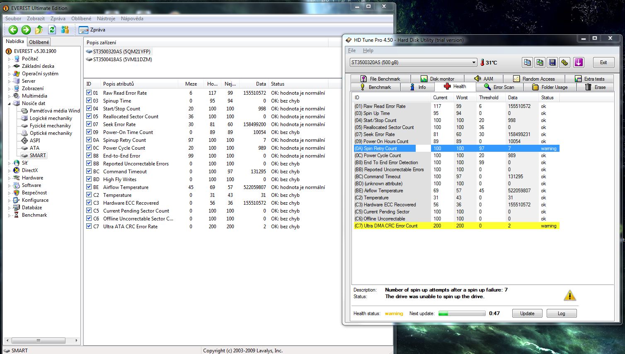This screenshot has height=354, width=625.
Task: Click the thermometer temperature icon in HD Tune
Action: [482, 62]
